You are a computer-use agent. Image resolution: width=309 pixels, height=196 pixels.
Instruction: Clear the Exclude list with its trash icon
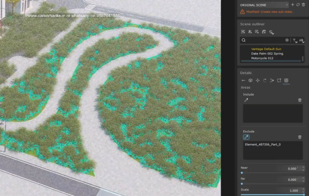point(300,137)
